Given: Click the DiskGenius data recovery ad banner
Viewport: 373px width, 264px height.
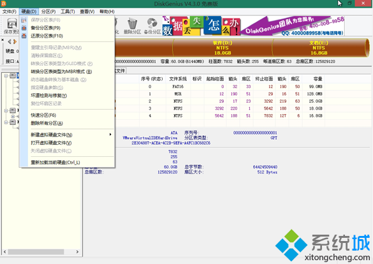Looking at the screenshot, I should tap(253, 26).
